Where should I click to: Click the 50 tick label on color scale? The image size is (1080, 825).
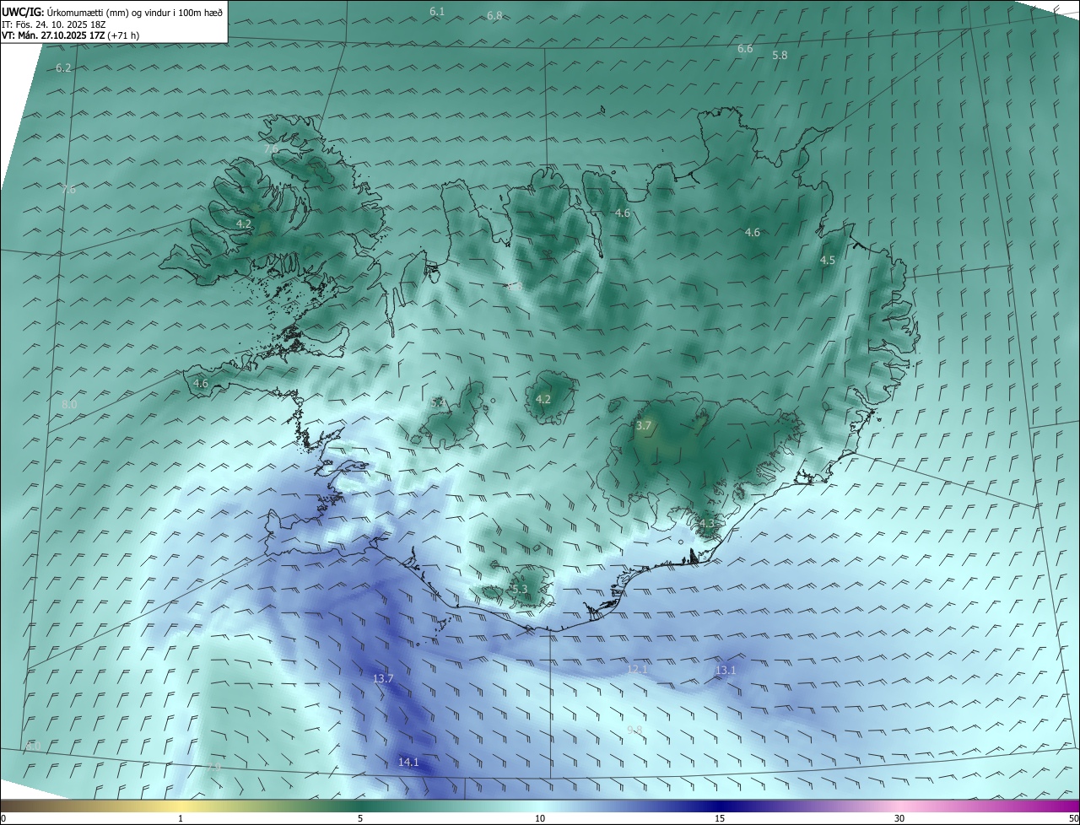point(1073,818)
